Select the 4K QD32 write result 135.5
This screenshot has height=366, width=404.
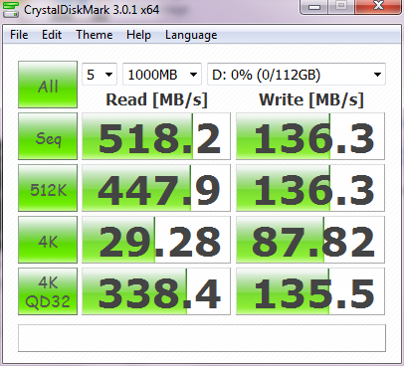coord(310,291)
